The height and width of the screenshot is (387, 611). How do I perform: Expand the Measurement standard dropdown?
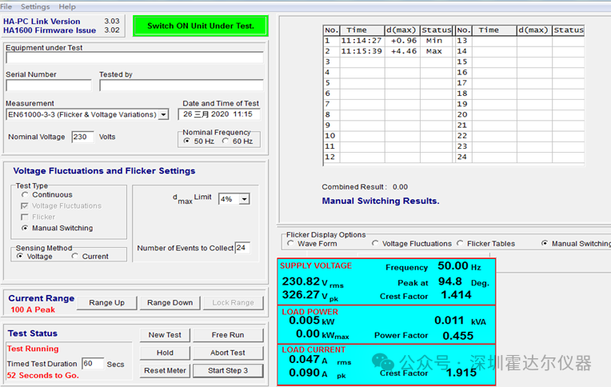pos(163,114)
